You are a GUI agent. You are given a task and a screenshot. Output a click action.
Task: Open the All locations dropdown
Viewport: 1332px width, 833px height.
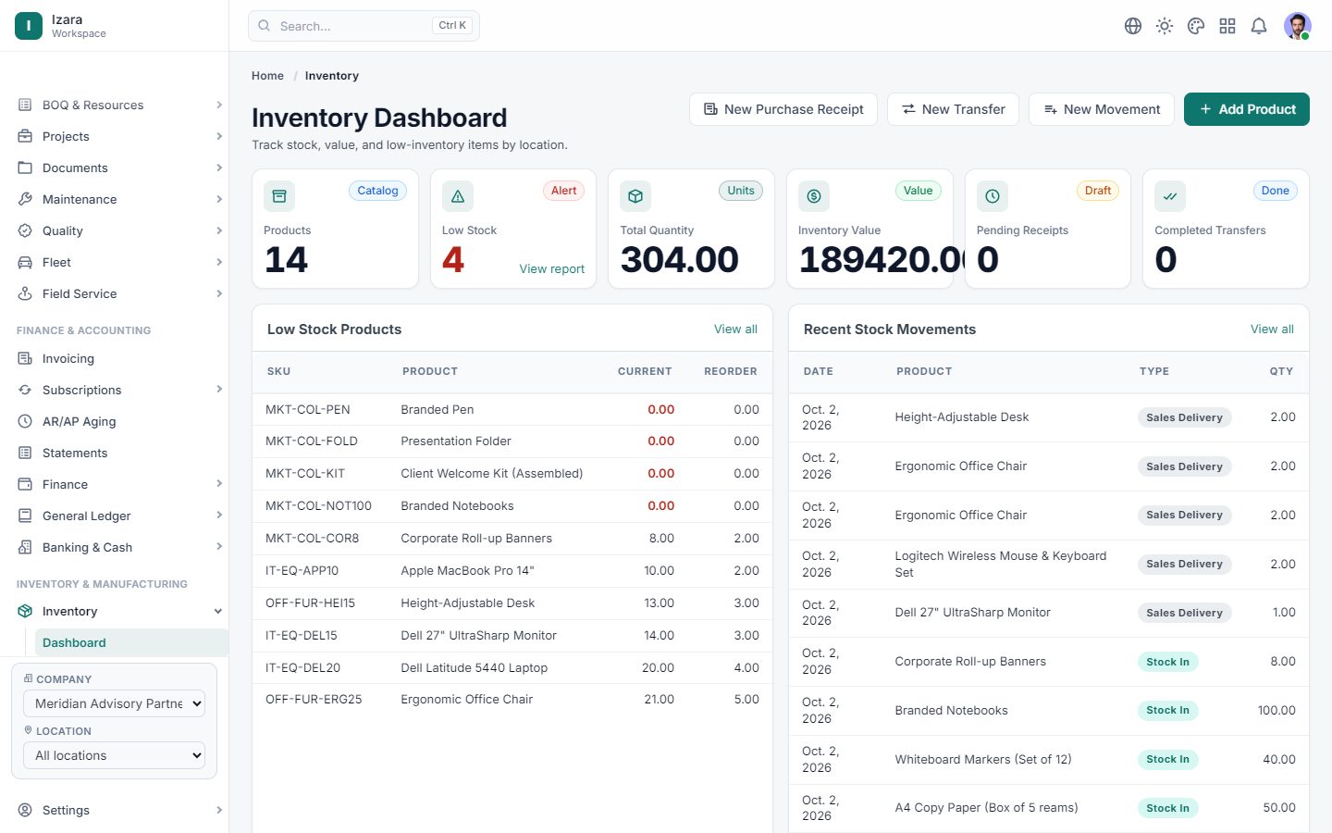[x=114, y=755]
